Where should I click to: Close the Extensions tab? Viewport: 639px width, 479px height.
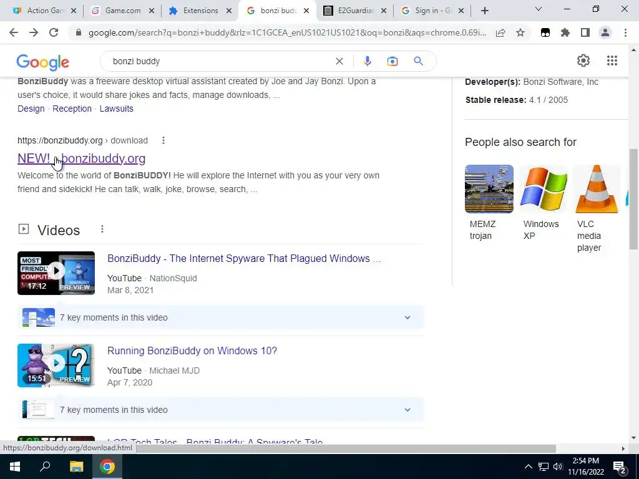click(x=228, y=11)
